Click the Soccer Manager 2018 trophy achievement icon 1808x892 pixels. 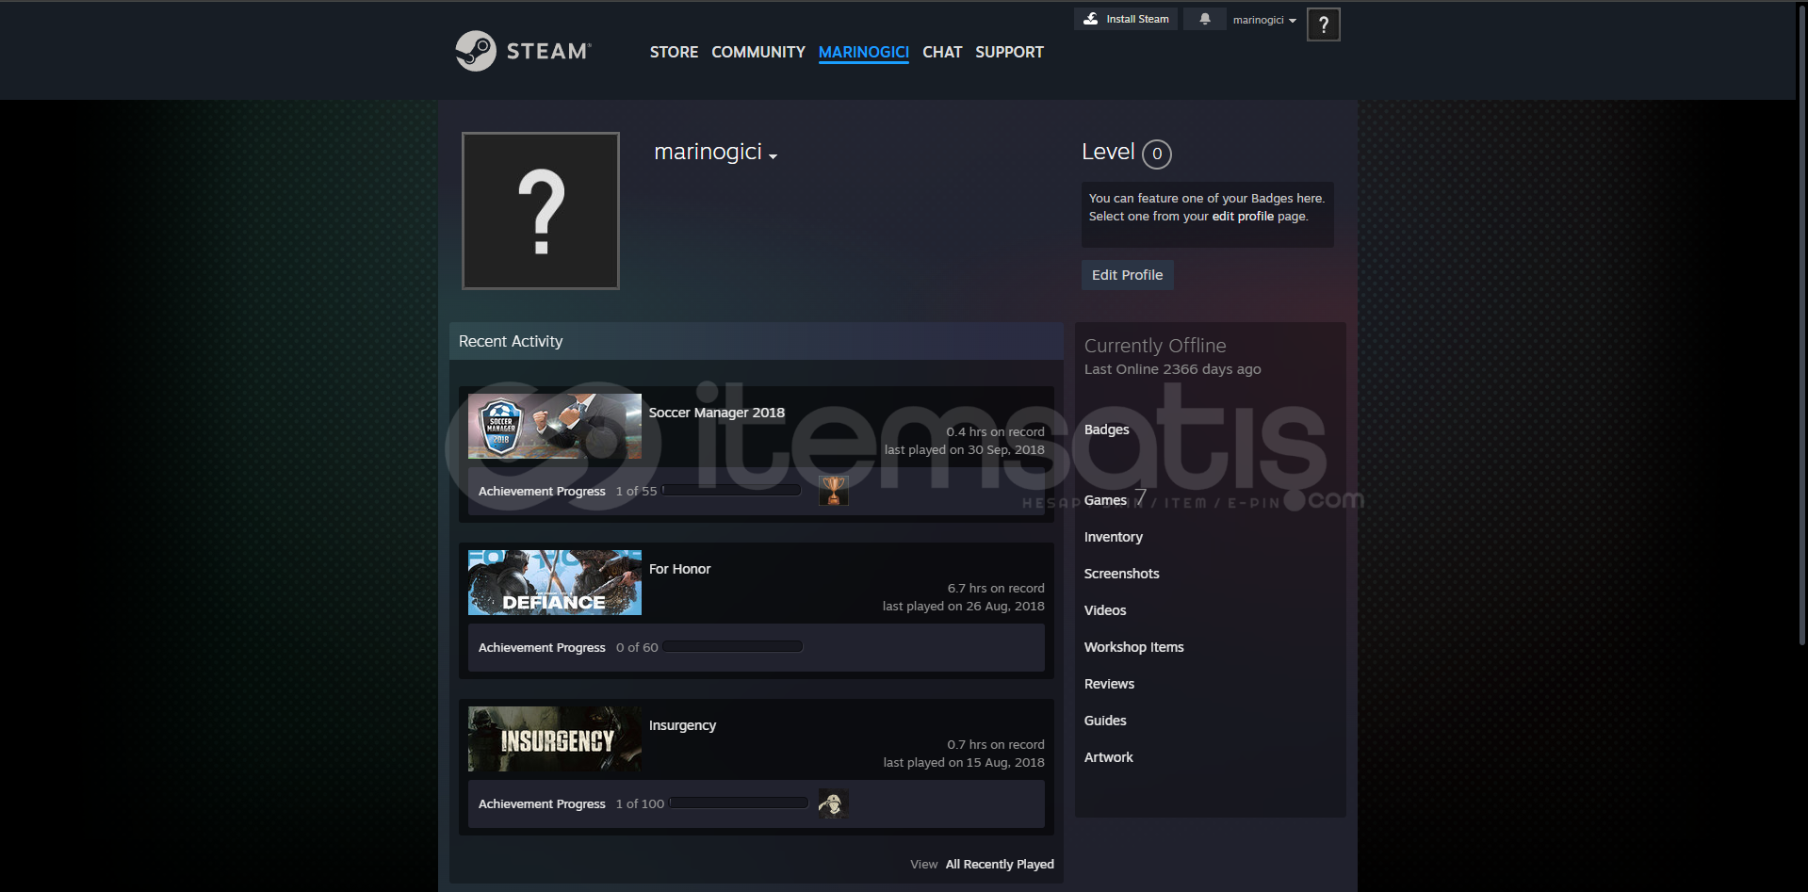(x=833, y=491)
